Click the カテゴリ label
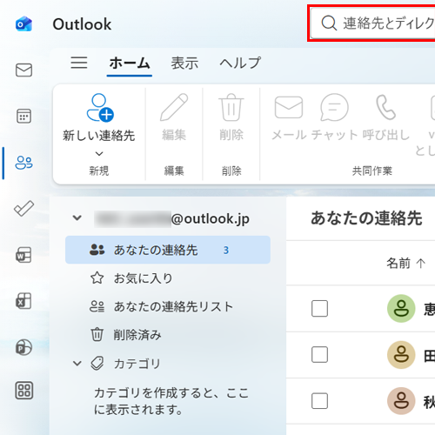The height and width of the screenshot is (435, 435). tap(137, 364)
